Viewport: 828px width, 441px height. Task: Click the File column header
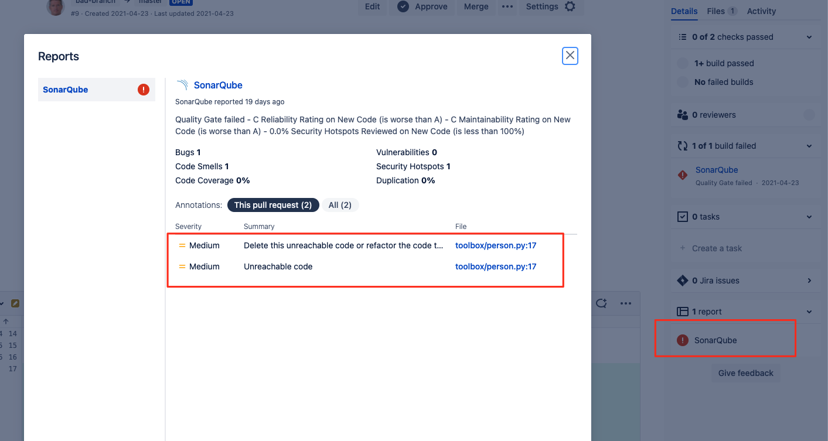[461, 227]
